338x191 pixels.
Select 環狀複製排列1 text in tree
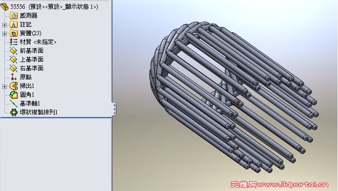point(39,112)
